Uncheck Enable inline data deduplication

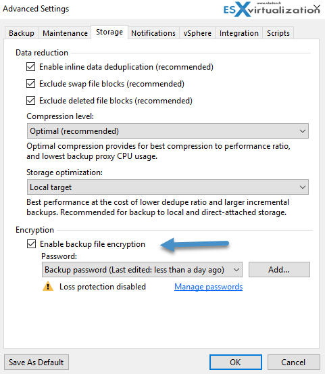point(30,67)
